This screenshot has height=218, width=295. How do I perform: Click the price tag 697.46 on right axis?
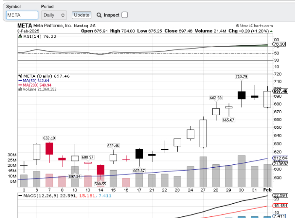pyautogui.click(x=280, y=91)
